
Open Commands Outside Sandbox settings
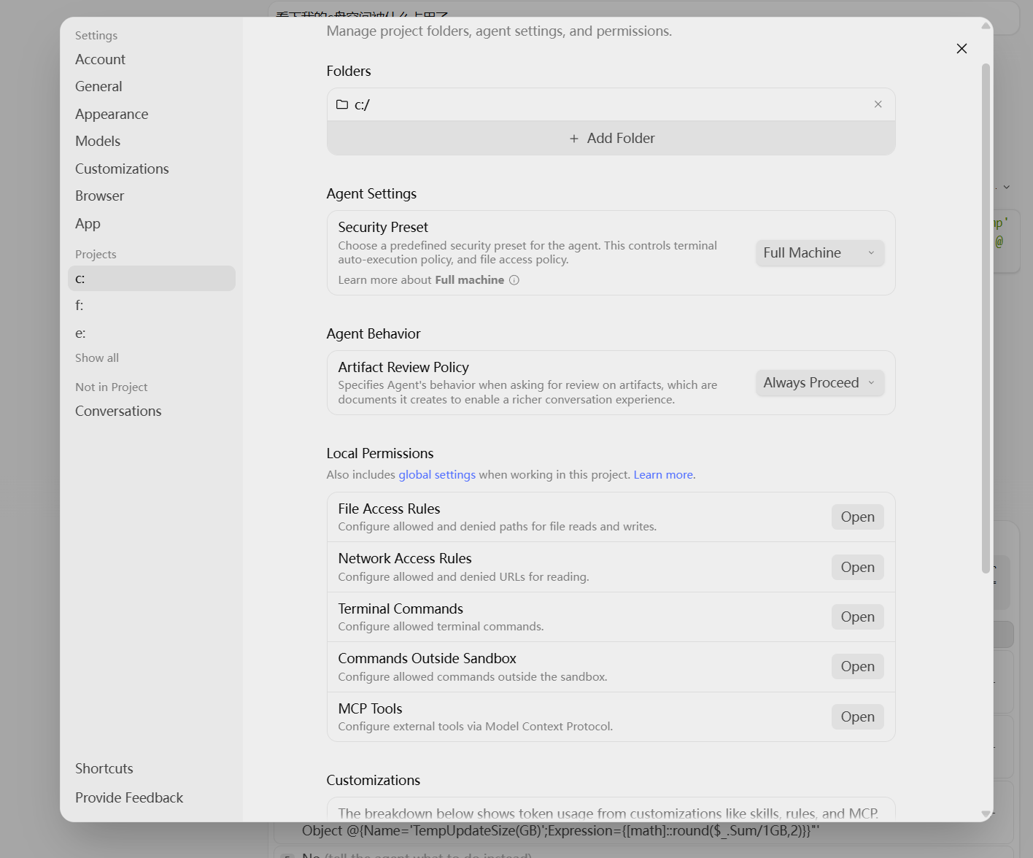(x=858, y=667)
